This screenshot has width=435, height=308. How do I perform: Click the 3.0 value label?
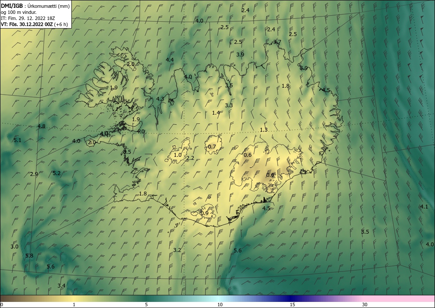(14, 246)
